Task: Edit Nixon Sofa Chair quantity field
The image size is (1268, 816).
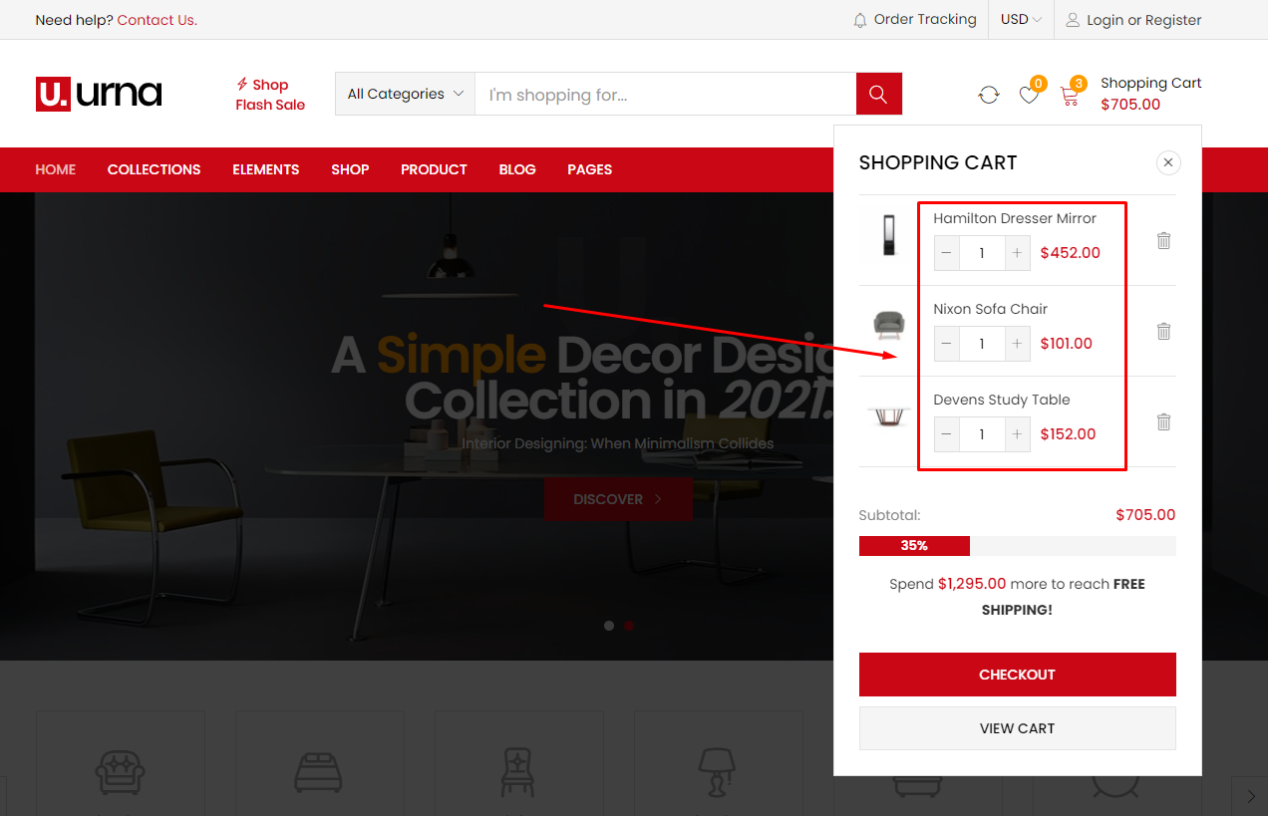Action: coord(982,344)
